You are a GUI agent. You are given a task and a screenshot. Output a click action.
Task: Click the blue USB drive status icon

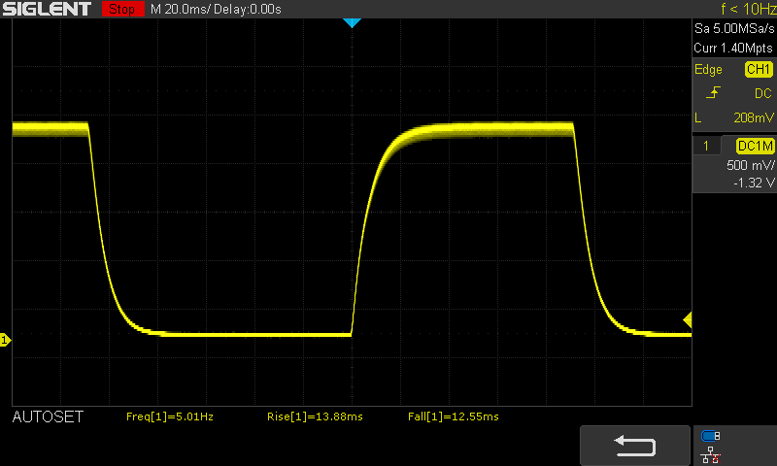click(x=711, y=436)
